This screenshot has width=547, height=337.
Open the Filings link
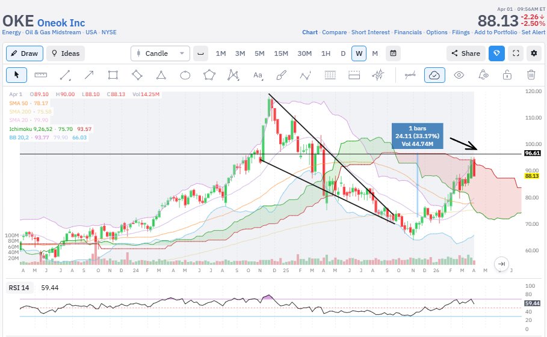click(x=461, y=32)
